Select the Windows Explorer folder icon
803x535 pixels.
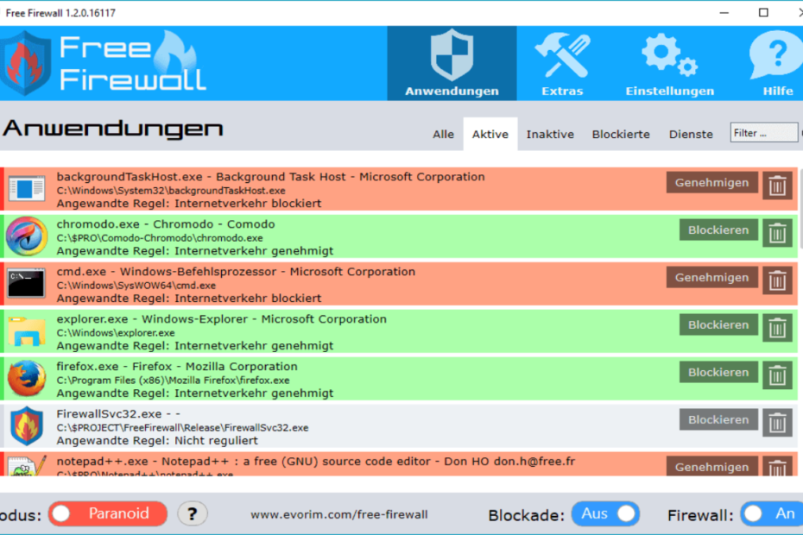[27, 331]
